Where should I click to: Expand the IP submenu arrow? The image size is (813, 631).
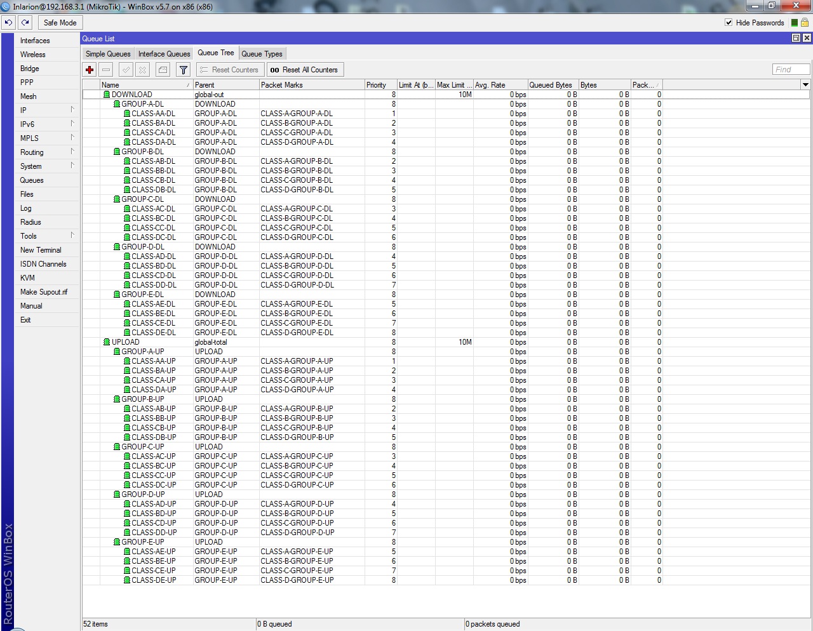point(72,109)
